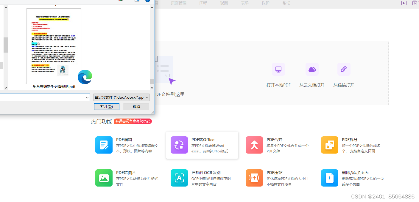The image size is (419, 202).
Task: Click the 删除/添加页面 icon
Action: [x=330, y=178]
